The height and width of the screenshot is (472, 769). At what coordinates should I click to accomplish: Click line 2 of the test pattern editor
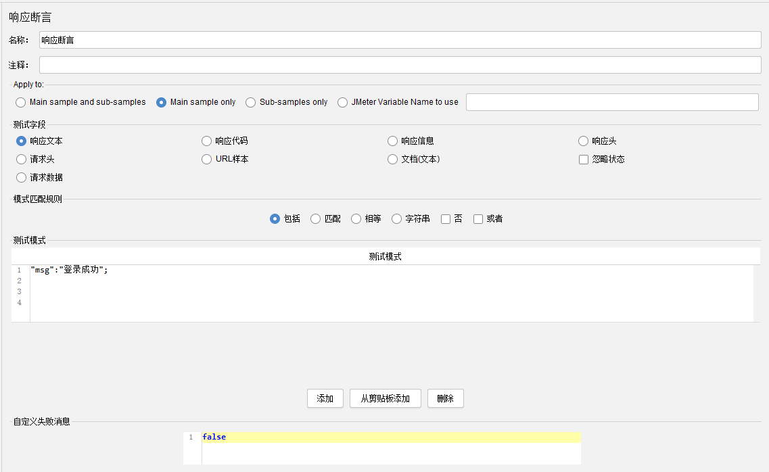coord(392,281)
